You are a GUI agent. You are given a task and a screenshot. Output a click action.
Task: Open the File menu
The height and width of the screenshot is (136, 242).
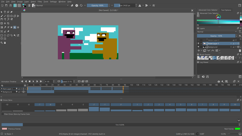point(3,2)
